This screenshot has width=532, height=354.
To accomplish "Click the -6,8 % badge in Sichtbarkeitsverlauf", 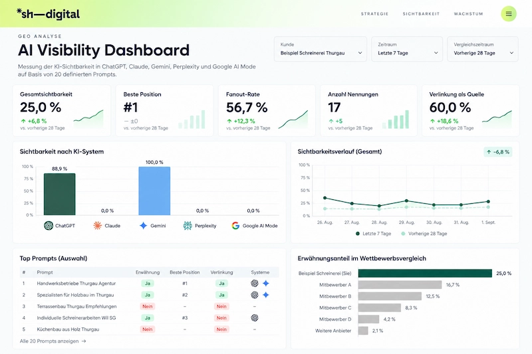I will point(497,152).
